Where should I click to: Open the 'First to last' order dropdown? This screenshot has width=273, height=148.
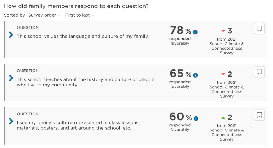coord(79,15)
